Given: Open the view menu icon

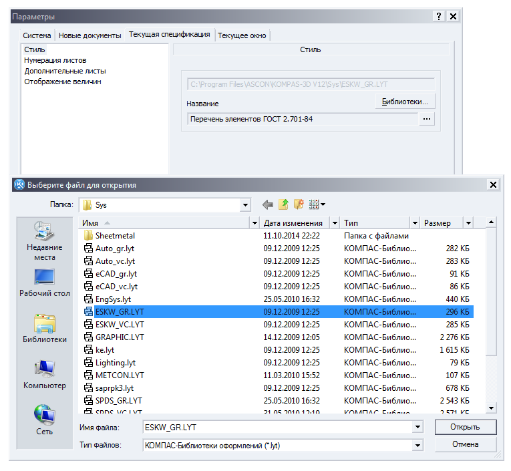Looking at the screenshot, I should [x=317, y=204].
